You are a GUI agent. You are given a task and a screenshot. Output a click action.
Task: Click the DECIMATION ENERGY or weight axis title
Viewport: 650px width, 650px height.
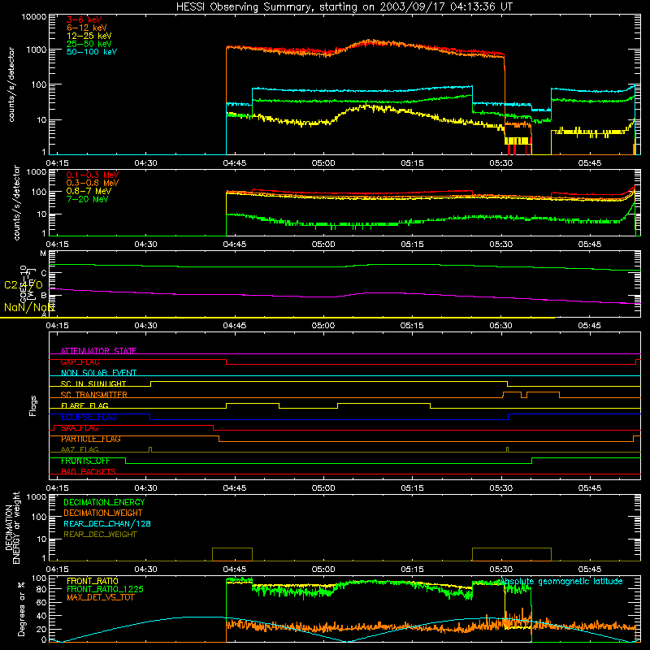[12, 527]
